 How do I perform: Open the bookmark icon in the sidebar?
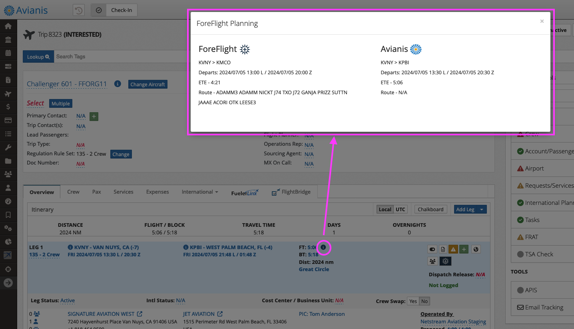pos(8,215)
